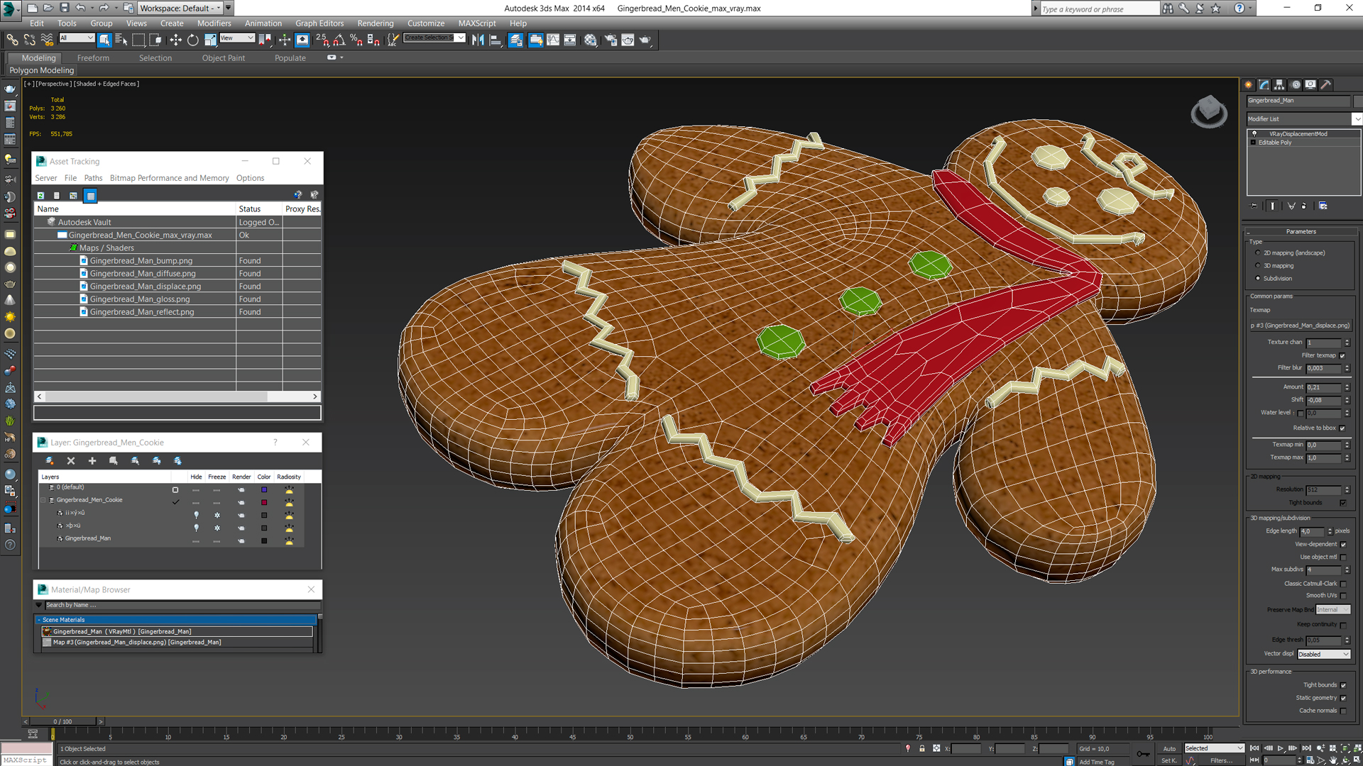Image resolution: width=1363 pixels, height=766 pixels.
Task: Select the Select and Move tool
Action: [x=175, y=40]
